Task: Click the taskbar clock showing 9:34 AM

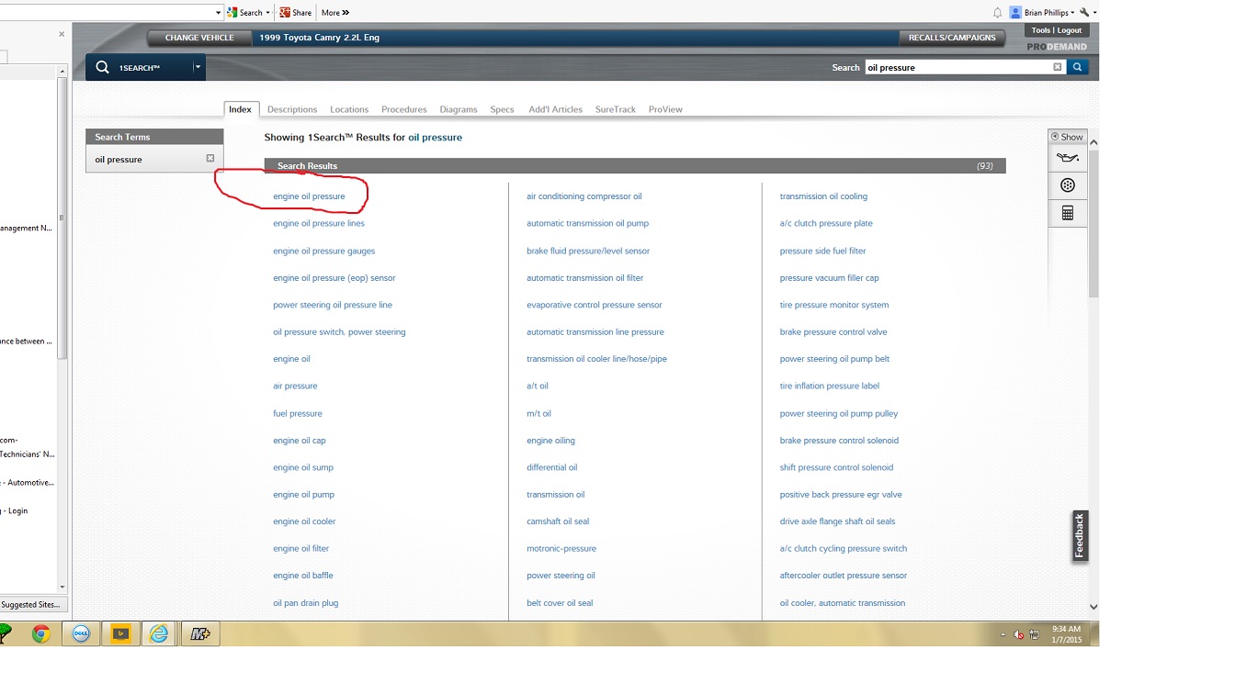Action: click(1068, 633)
